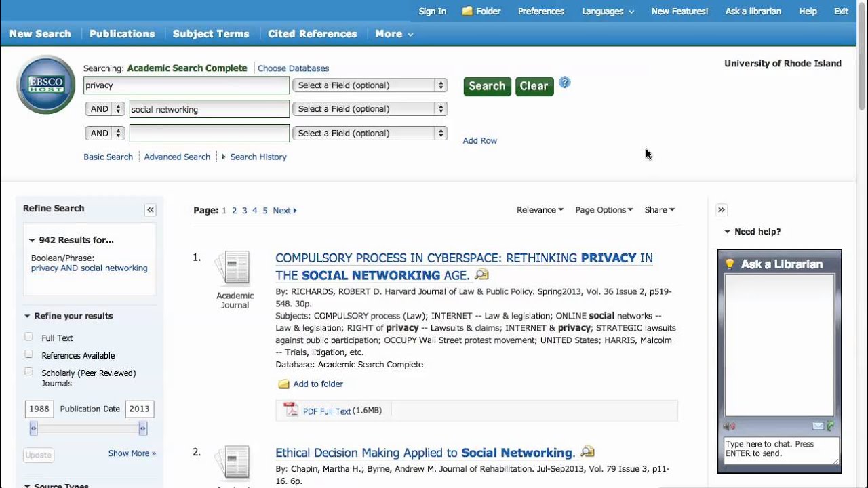Open Preferences
The height and width of the screenshot is (488, 868).
pyautogui.click(x=541, y=11)
